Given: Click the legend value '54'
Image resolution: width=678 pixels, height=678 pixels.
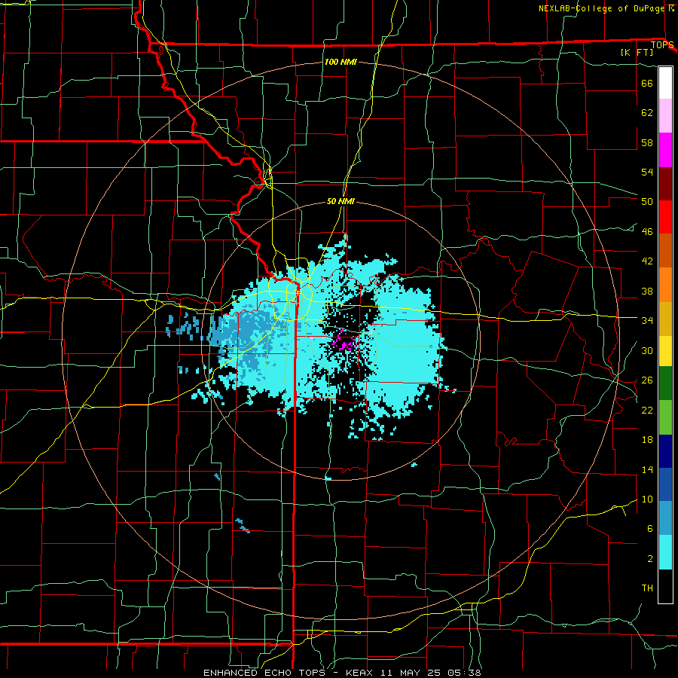Looking at the screenshot, I should [x=647, y=172].
